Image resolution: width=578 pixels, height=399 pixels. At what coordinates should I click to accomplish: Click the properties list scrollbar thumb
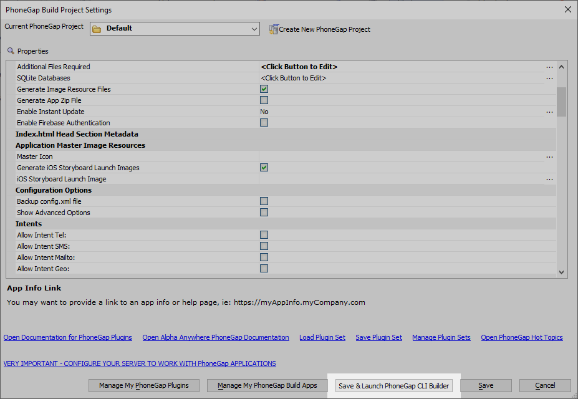[x=561, y=102]
